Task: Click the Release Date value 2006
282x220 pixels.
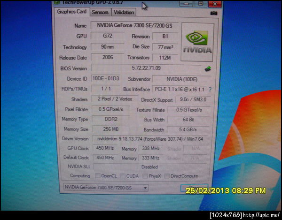Action: pos(107,57)
